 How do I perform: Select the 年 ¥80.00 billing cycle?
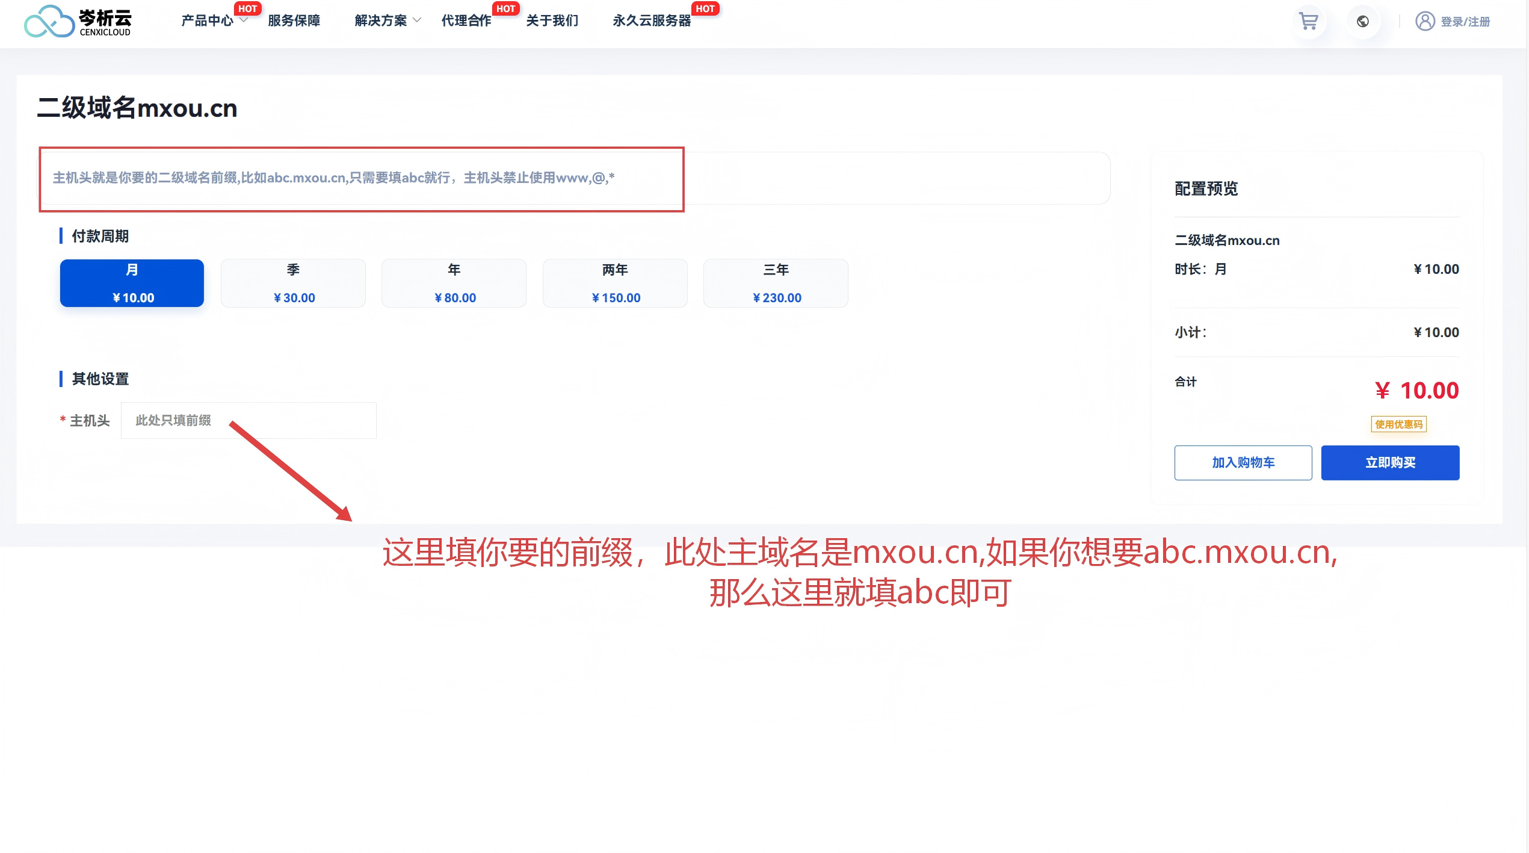[454, 283]
